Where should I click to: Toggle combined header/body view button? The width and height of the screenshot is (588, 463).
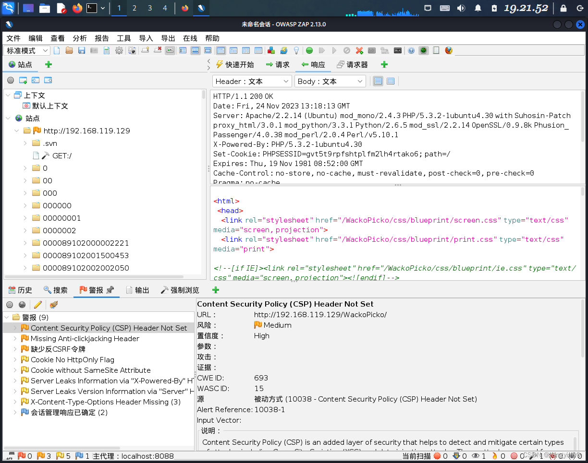click(391, 81)
